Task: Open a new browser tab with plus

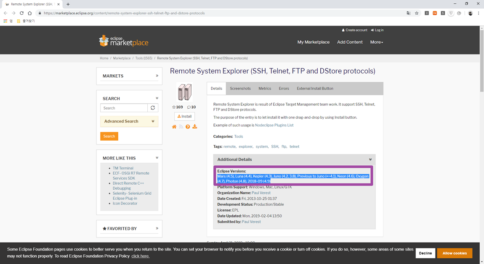Action: pos(68,4)
